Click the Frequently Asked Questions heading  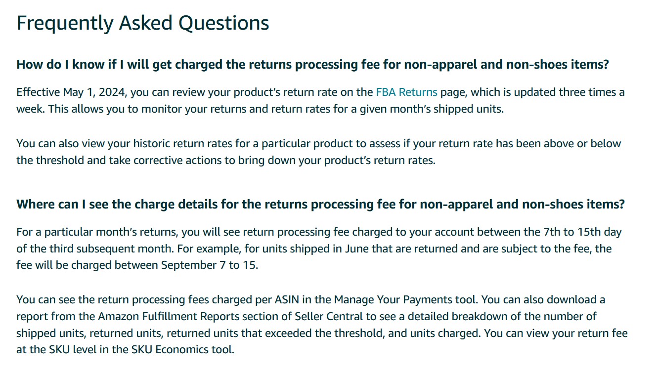(143, 23)
